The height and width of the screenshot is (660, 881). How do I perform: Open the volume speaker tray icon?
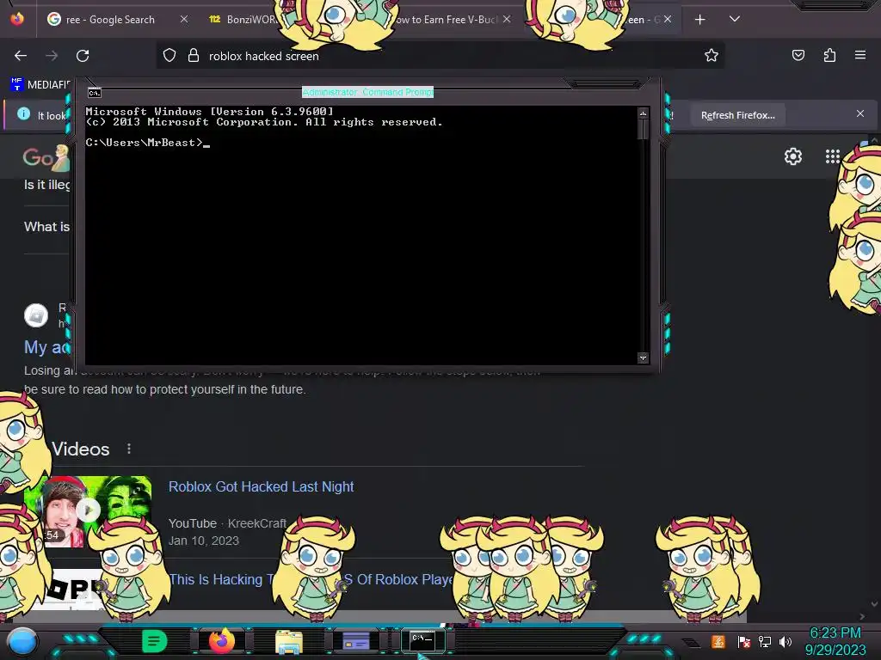pos(786,641)
